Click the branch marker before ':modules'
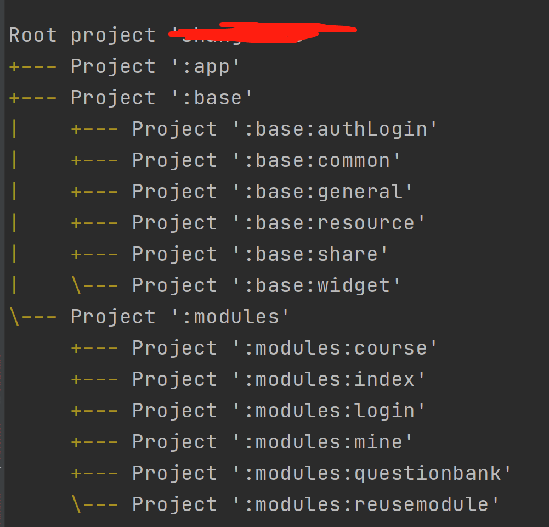Viewport: 549px width, 527px height. coord(32,316)
